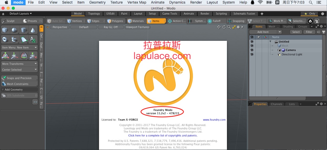This screenshot has height=150, width=327.
Task: Open the Geometry menu
Action: (x=97, y=2)
